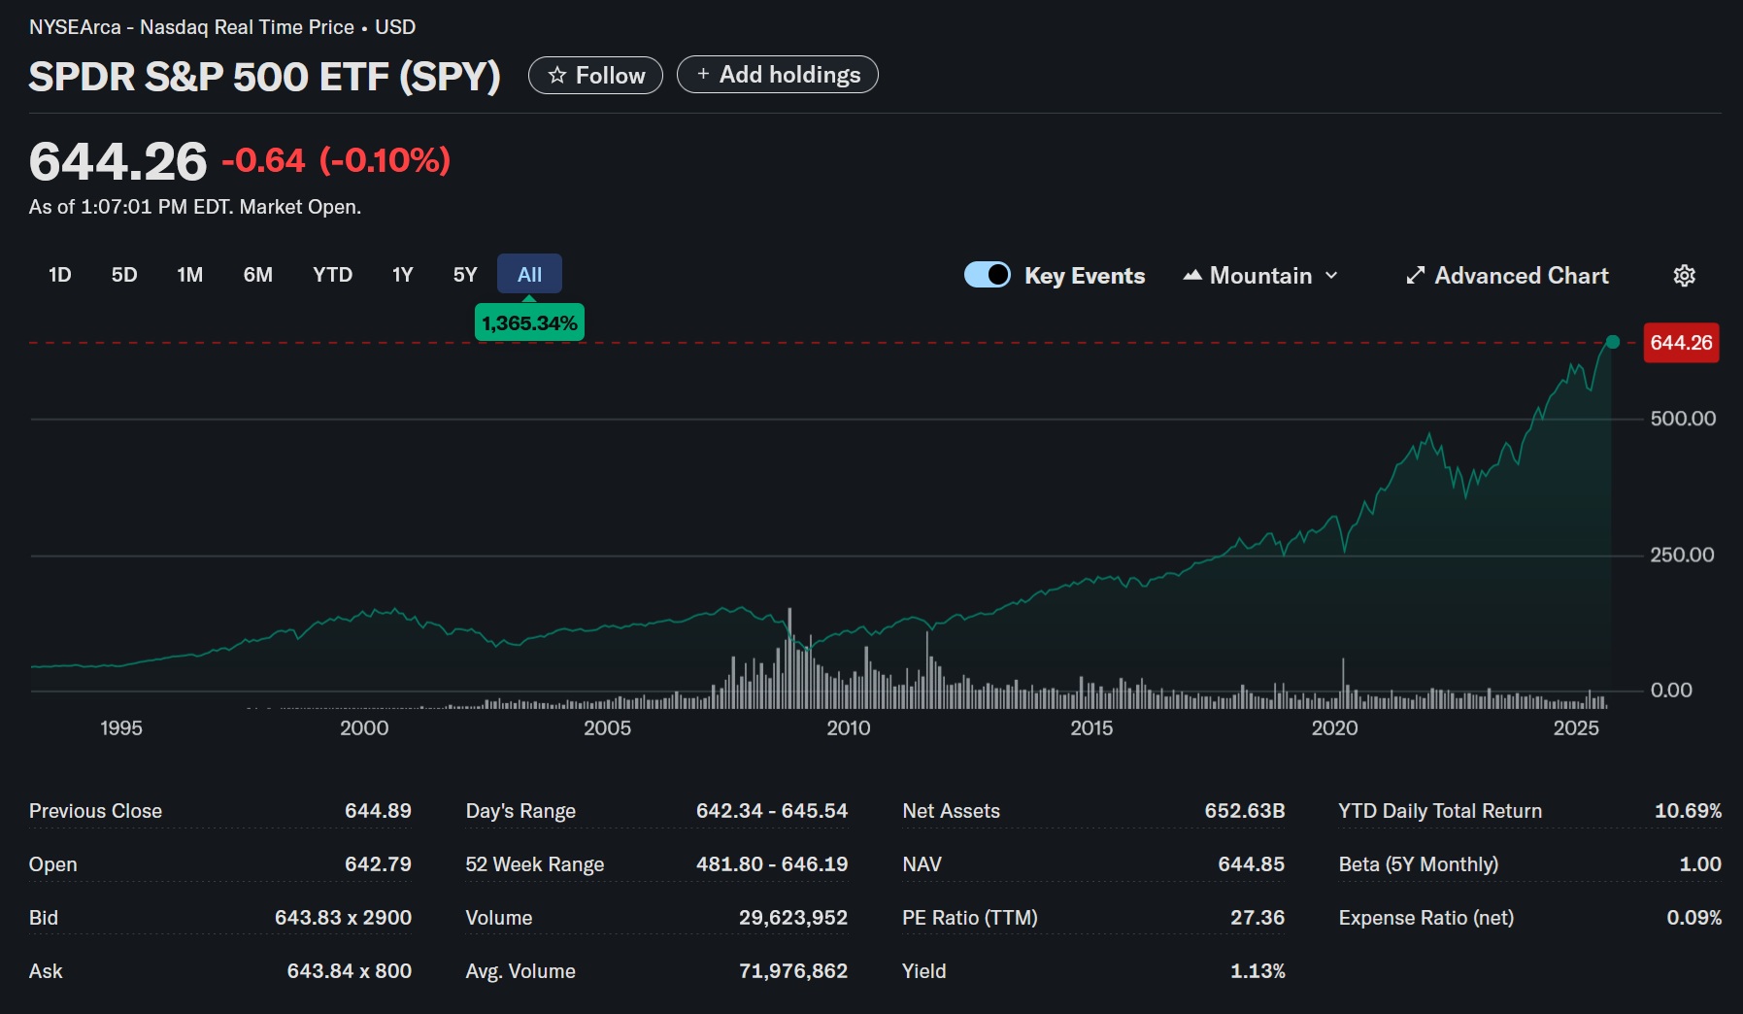Click the Open value 642.79
Image resolution: width=1743 pixels, height=1014 pixels.
tap(378, 864)
